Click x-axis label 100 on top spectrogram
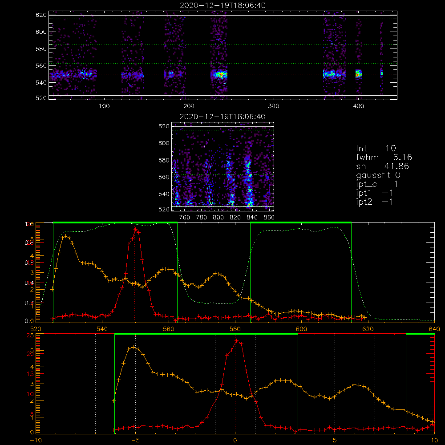This screenshot has height=445, width=445. [104, 106]
